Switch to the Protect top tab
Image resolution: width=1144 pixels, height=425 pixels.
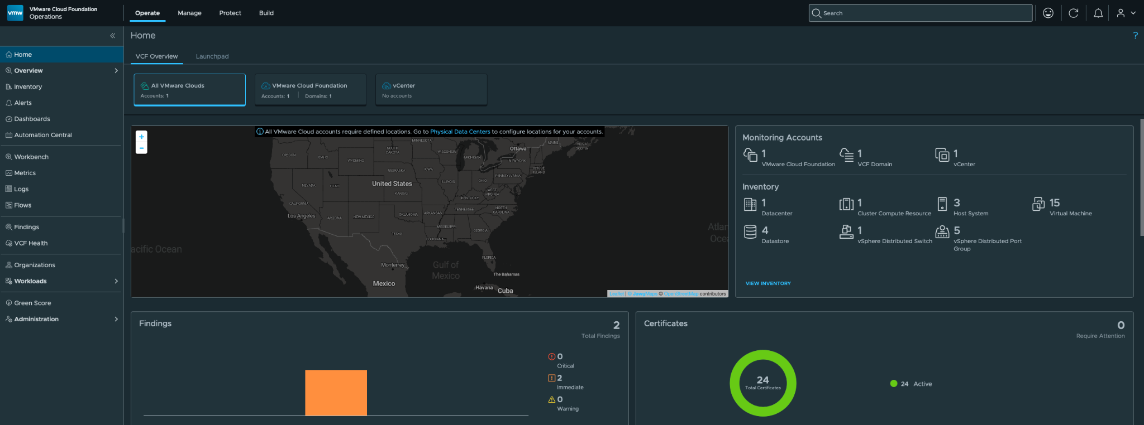tap(230, 13)
